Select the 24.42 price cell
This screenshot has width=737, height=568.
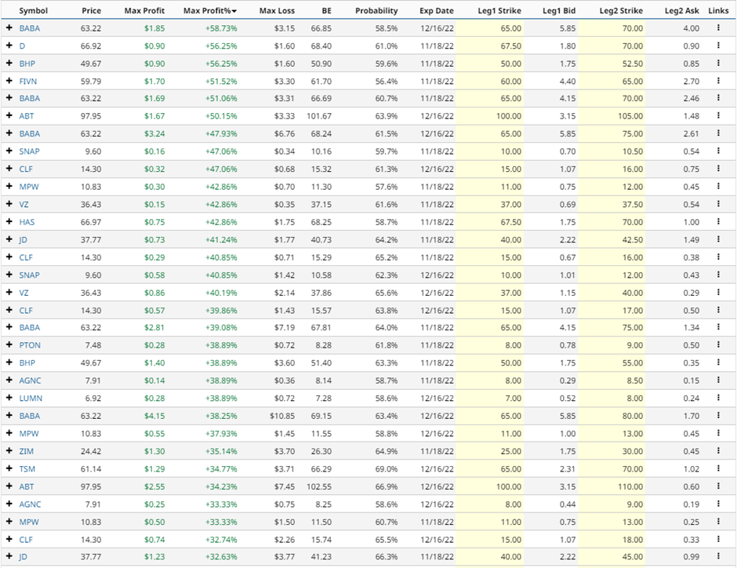(91, 451)
